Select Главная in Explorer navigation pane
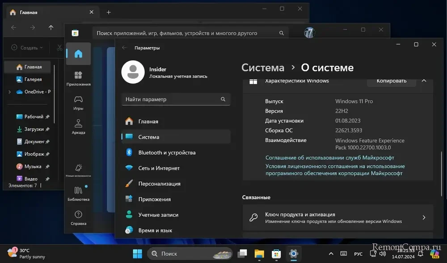 coord(28,67)
